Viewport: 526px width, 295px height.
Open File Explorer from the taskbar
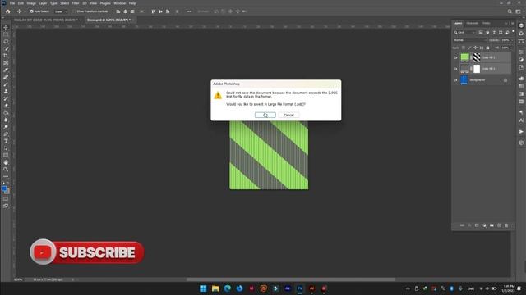tap(215, 288)
